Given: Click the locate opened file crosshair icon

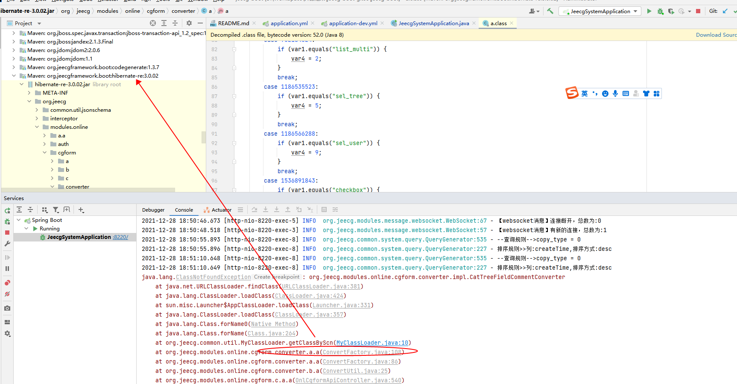Looking at the screenshot, I should coord(153,23).
